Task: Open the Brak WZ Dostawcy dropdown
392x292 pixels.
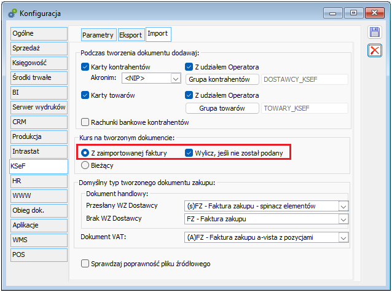Action: tap(343, 219)
